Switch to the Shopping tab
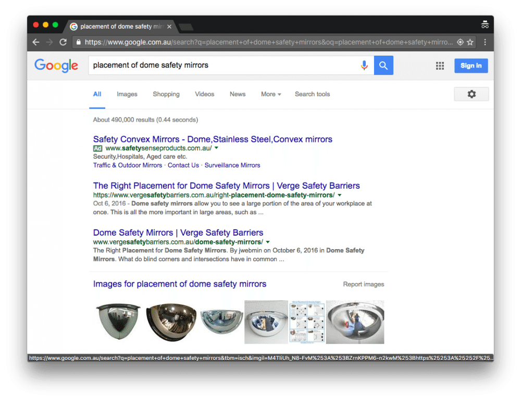This screenshot has width=521, height=401. click(166, 94)
